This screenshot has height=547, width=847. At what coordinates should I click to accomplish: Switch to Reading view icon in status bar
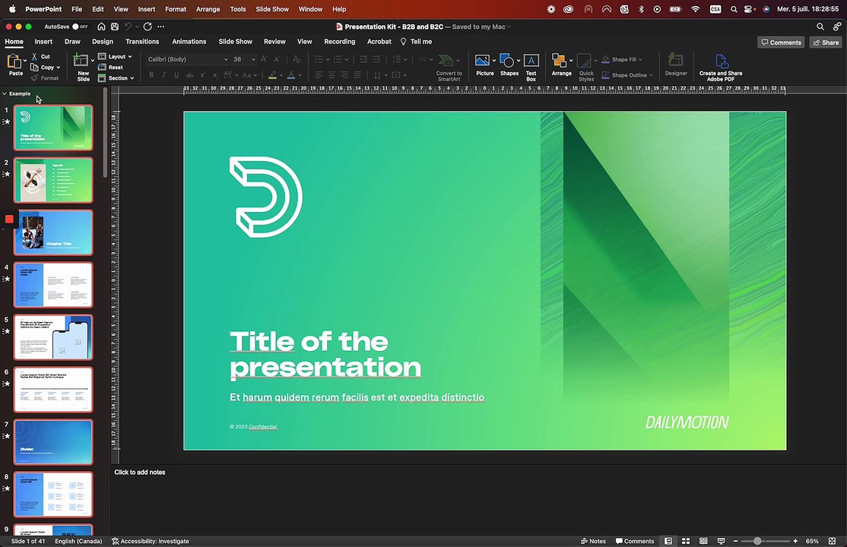pos(703,541)
